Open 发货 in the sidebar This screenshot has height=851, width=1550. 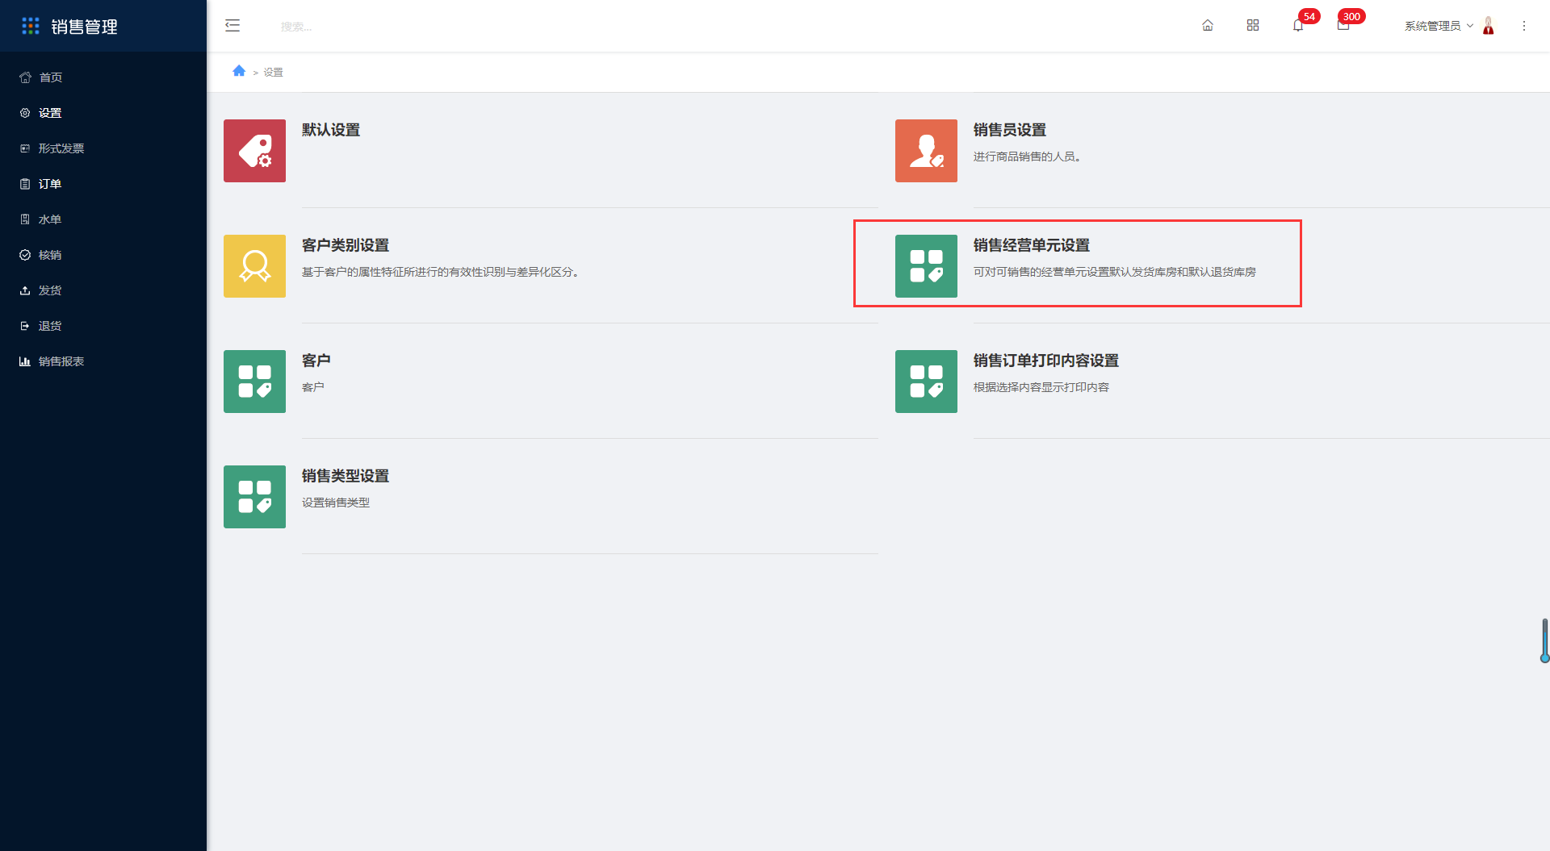pyautogui.click(x=103, y=290)
